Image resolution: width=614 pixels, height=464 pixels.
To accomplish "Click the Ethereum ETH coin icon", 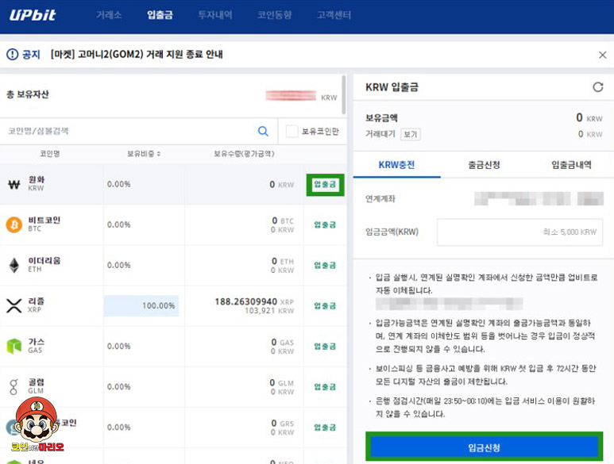I will (x=14, y=266).
